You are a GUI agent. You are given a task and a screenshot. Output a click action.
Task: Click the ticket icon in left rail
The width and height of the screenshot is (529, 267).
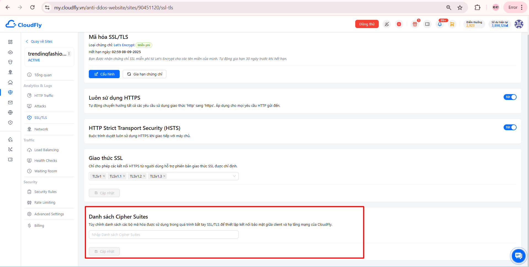[10, 160]
